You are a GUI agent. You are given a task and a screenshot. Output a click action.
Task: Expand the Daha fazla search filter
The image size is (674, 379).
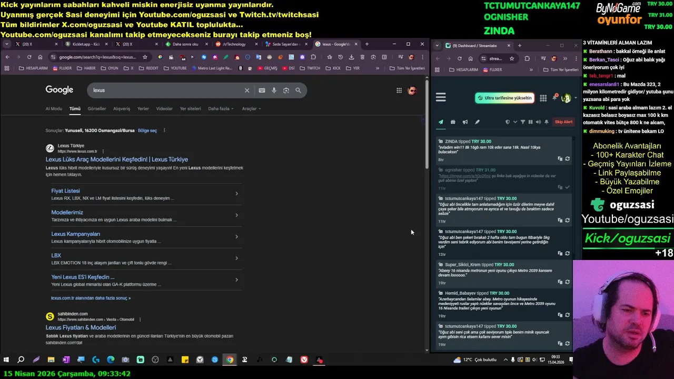[220, 109]
